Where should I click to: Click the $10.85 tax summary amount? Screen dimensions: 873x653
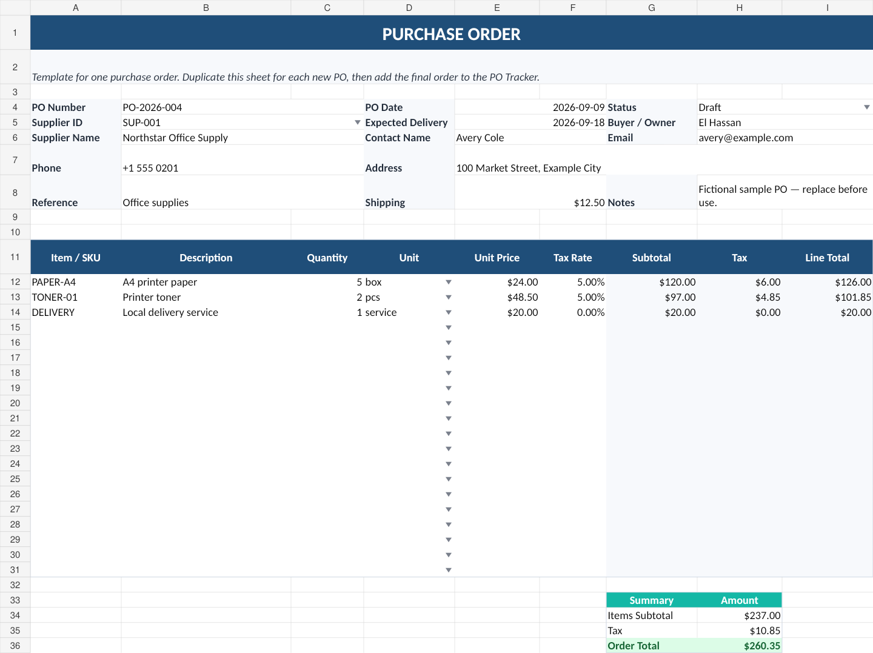pyautogui.click(x=740, y=631)
